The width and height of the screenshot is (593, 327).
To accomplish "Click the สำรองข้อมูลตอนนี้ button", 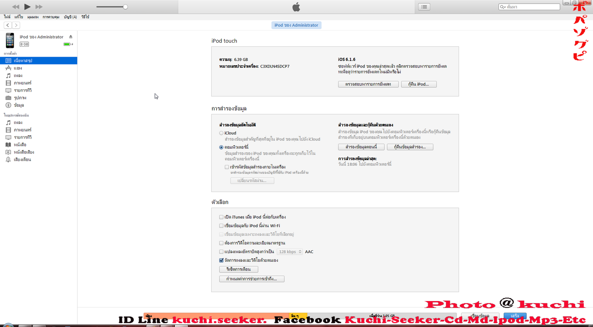I will click(361, 147).
